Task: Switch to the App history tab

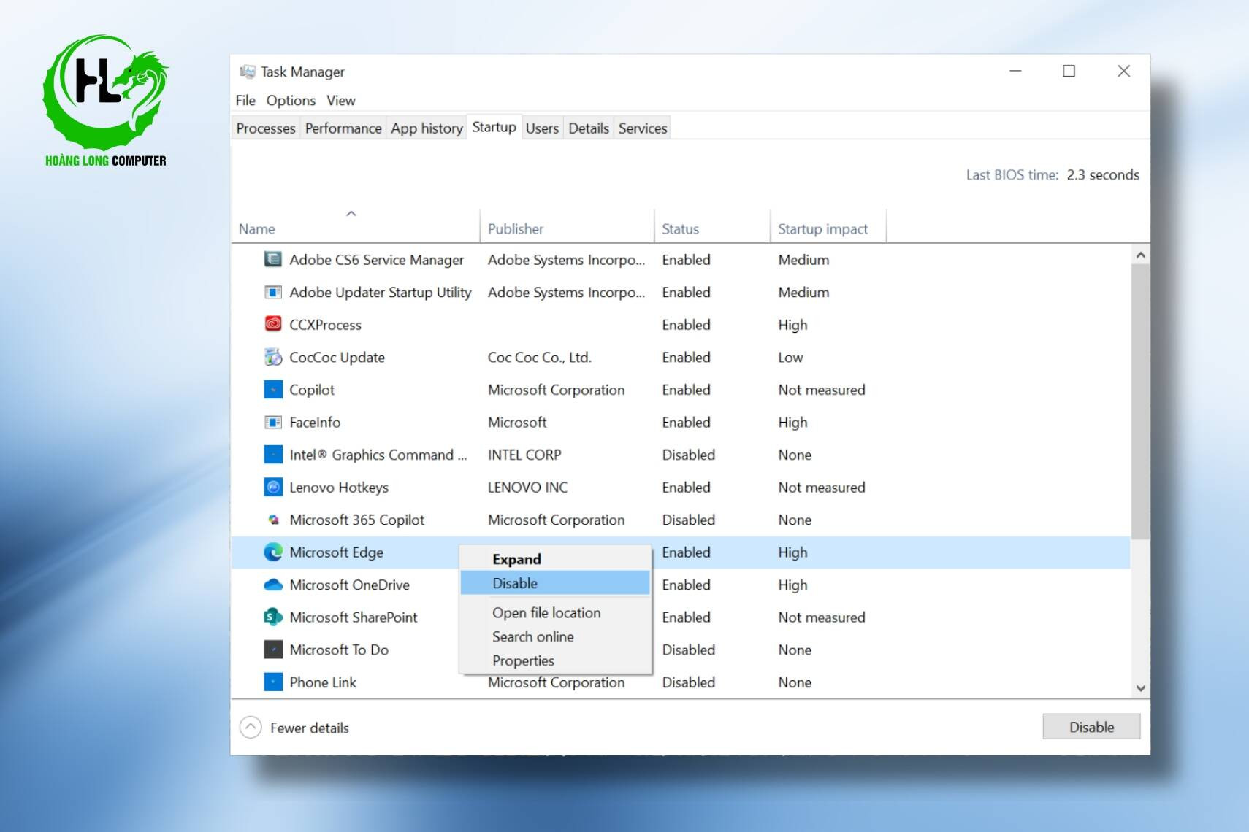Action: [x=427, y=128]
